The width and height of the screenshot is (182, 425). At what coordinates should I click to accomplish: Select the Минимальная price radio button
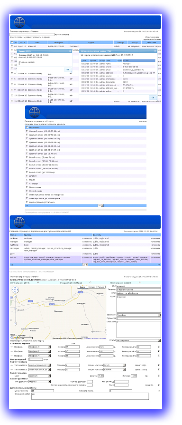point(140,282)
